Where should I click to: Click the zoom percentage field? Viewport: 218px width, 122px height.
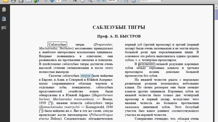(112, 1)
